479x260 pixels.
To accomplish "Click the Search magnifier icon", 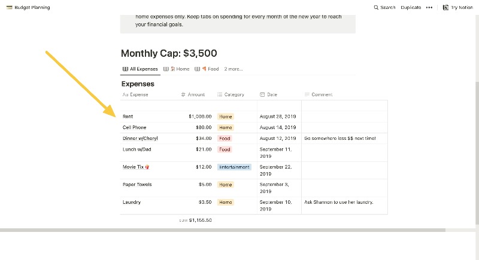I will [x=376, y=7].
